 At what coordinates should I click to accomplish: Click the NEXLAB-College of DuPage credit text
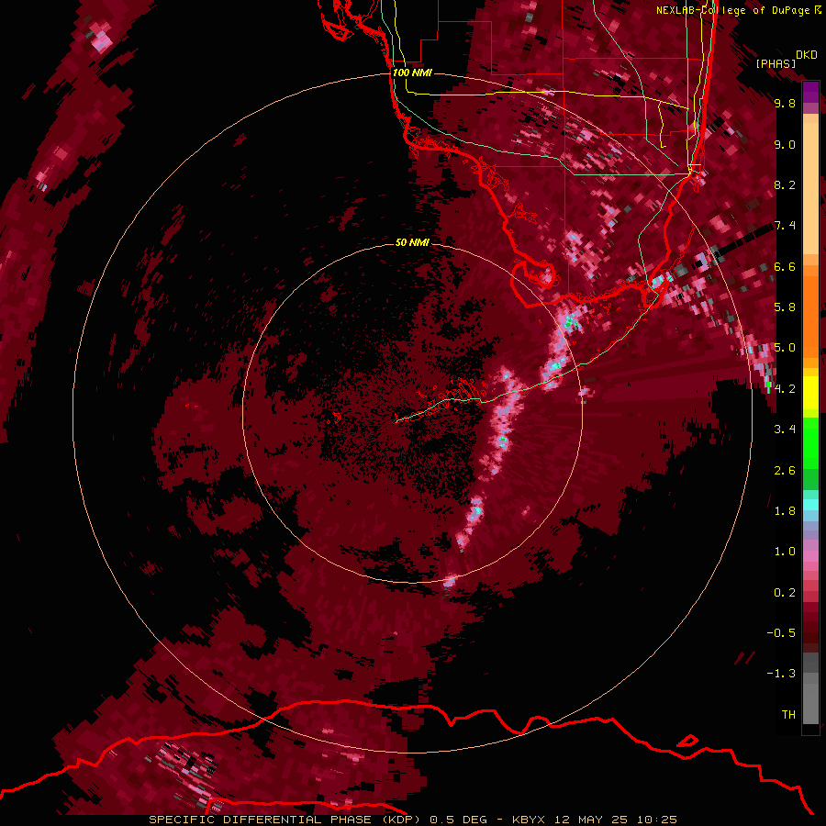pos(738,10)
